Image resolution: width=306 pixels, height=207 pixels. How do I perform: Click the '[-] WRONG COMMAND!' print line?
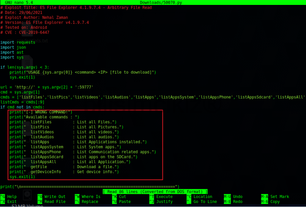coord(41,112)
